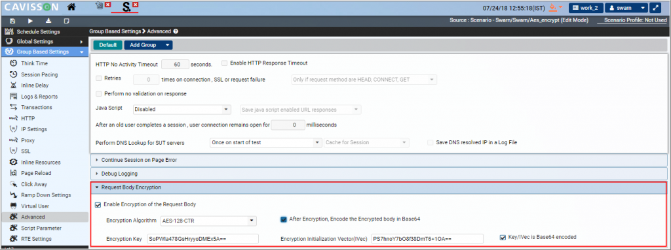671x250 pixels.
Task: Click the download icon in the toolbar
Action: pyautogui.click(x=48, y=21)
